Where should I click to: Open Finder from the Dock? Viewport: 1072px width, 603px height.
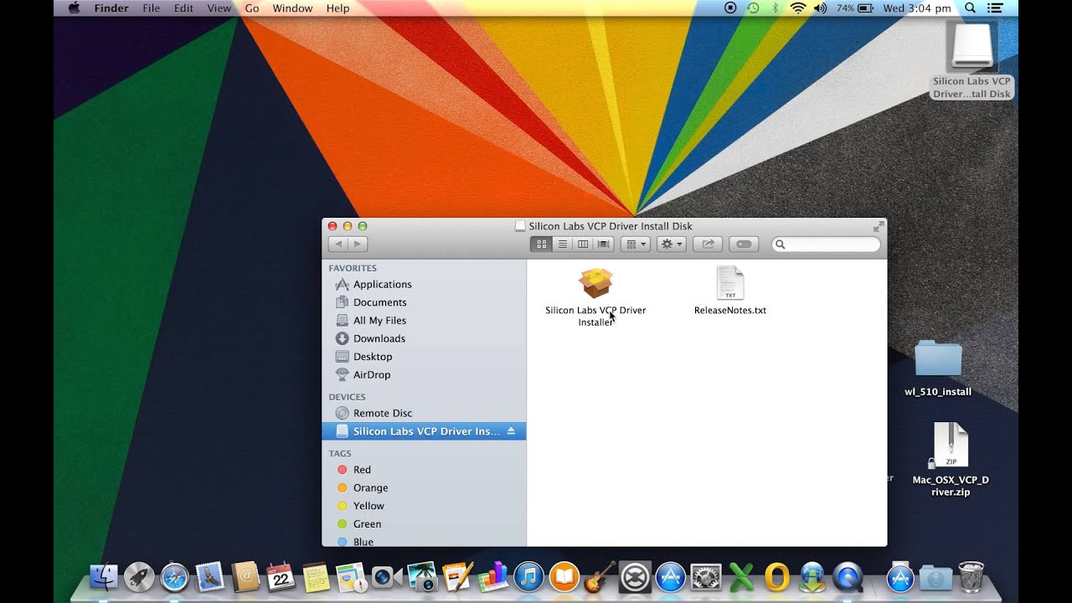104,577
